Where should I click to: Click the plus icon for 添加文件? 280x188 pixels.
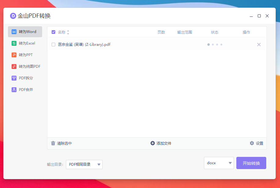(152, 143)
